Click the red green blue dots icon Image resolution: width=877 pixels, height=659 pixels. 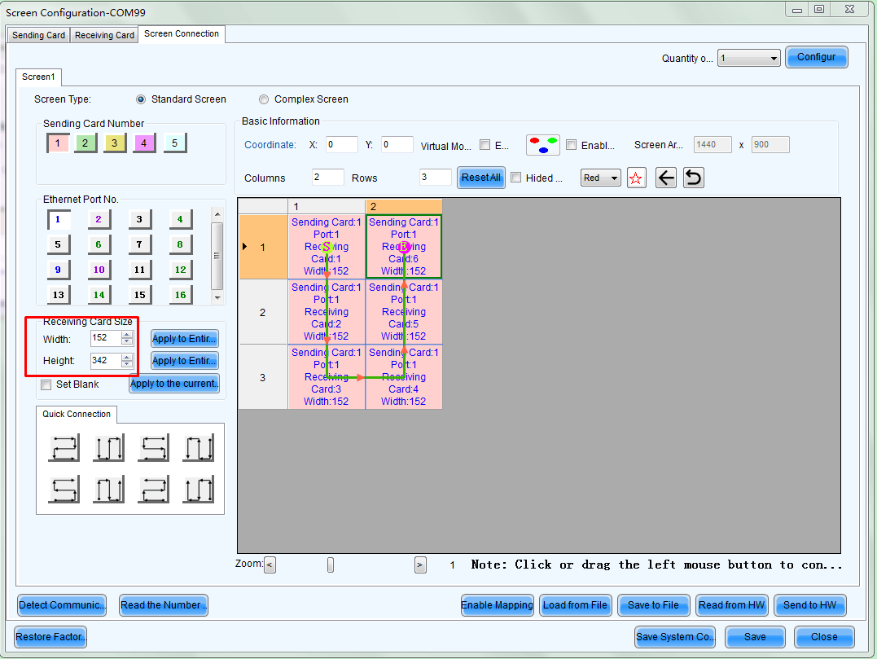tap(542, 145)
